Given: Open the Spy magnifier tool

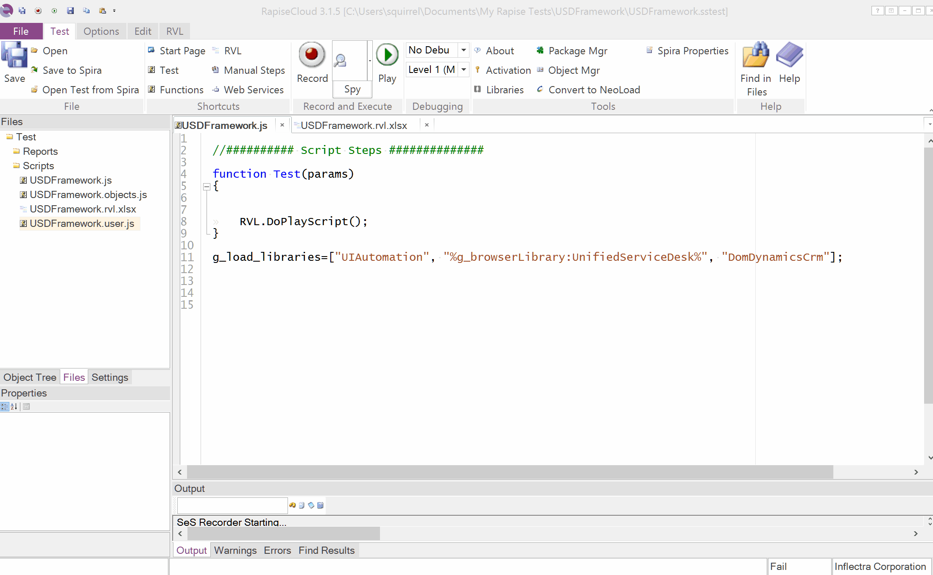Looking at the screenshot, I should [340, 61].
